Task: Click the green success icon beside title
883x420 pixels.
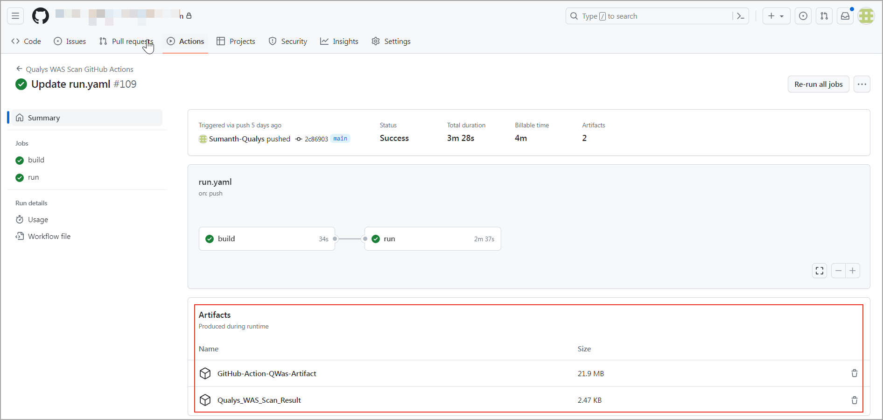Action: tap(21, 84)
